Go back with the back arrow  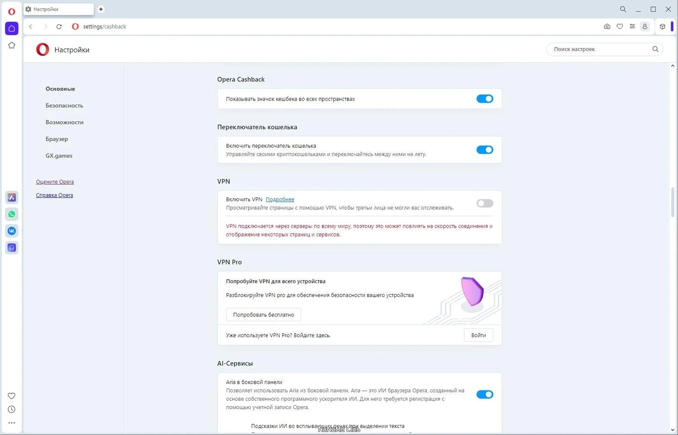(x=31, y=27)
